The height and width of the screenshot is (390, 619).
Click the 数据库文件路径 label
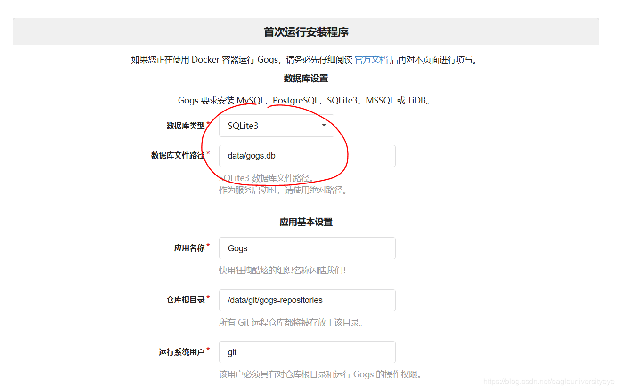(178, 156)
